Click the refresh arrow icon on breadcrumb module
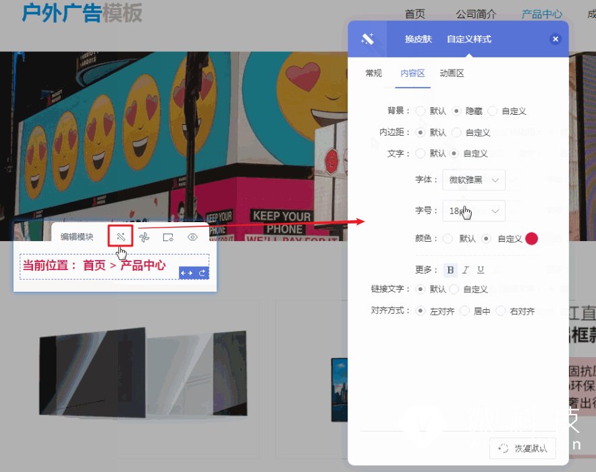This screenshot has width=596, height=472. point(202,273)
